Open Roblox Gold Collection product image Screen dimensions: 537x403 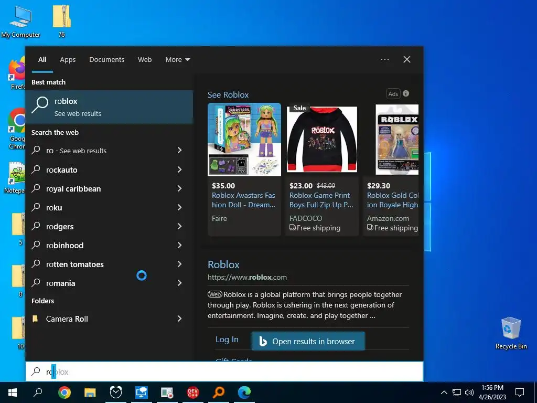click(397, 140)
